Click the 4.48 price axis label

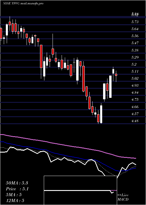[x=135, y=121]
